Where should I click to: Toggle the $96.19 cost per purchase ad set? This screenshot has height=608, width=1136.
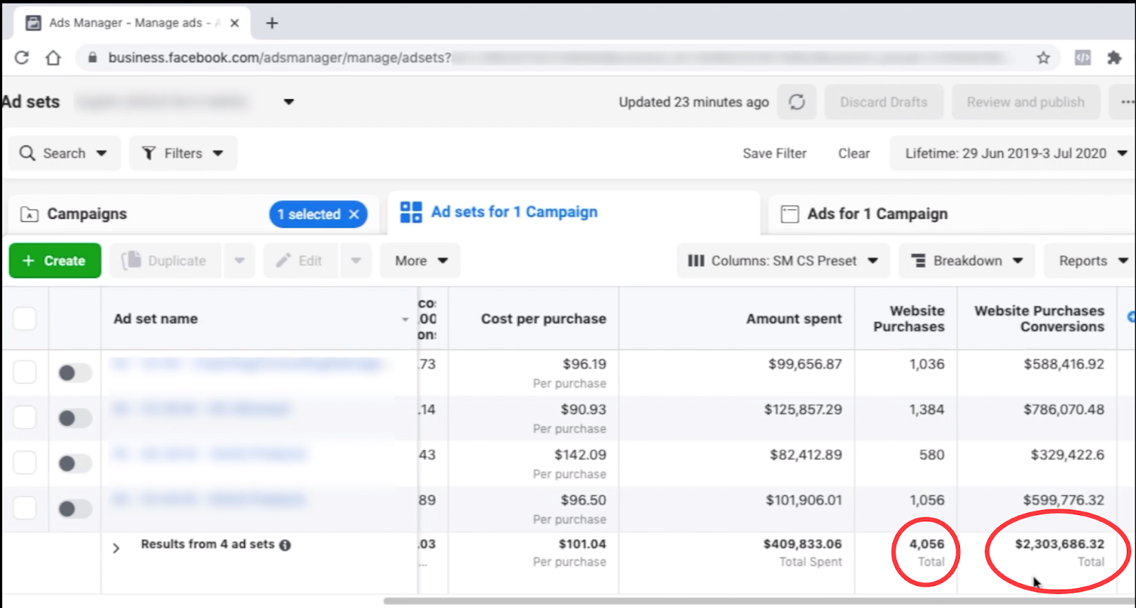(75, 372)
